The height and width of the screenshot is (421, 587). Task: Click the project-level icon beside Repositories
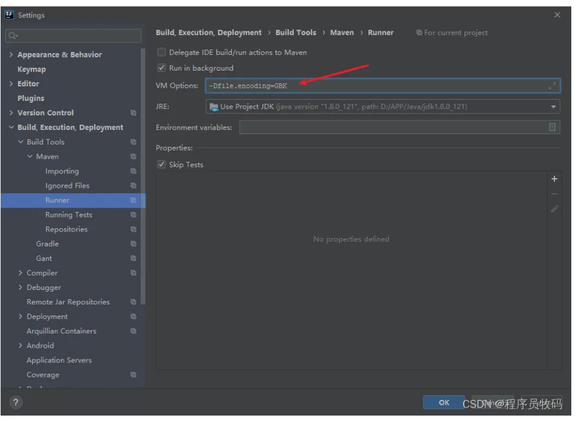coord(133,230)
